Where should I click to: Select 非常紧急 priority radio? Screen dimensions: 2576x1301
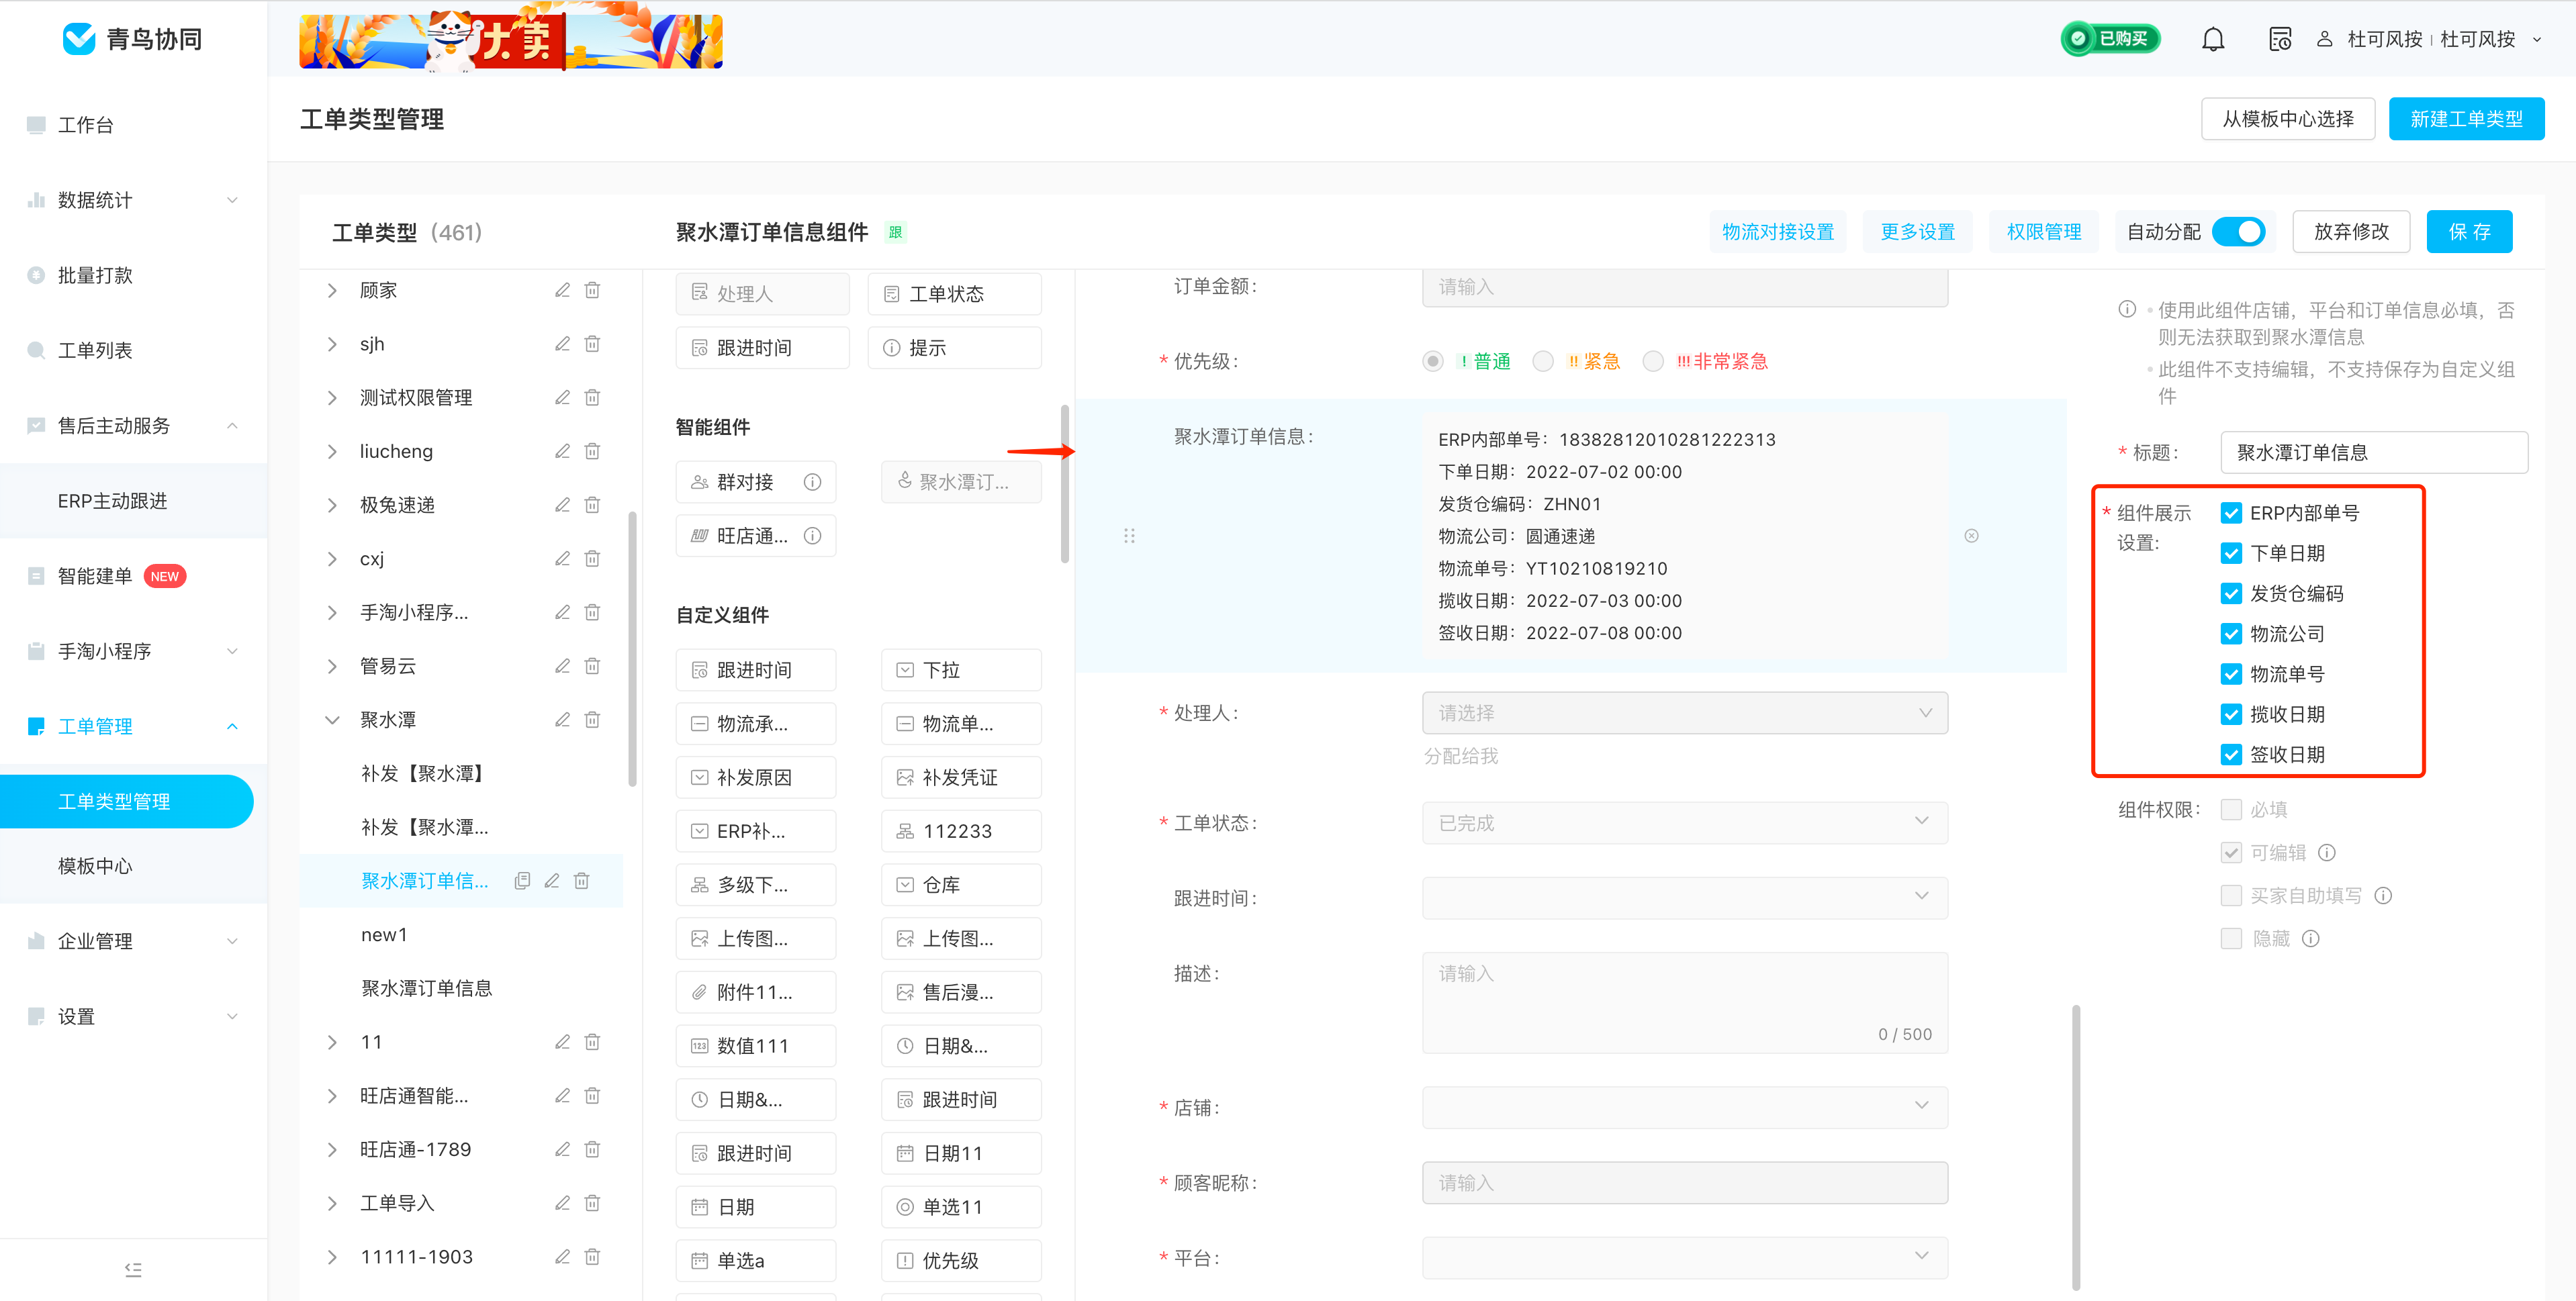pyautogui.click(x=1653, y=361)
